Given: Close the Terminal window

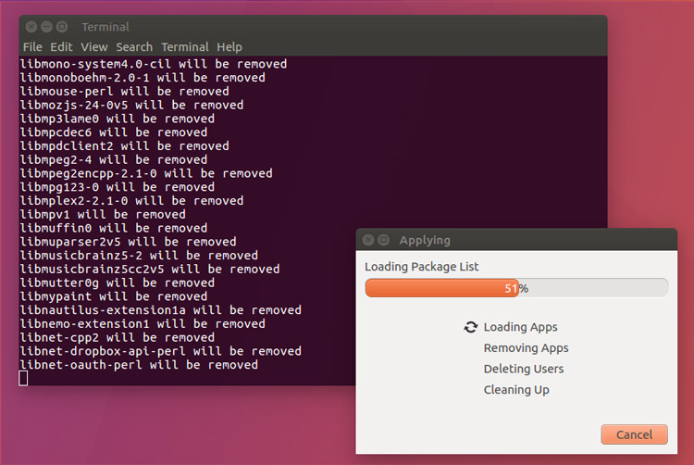Looking at the screenshot, I should point(31,27).
